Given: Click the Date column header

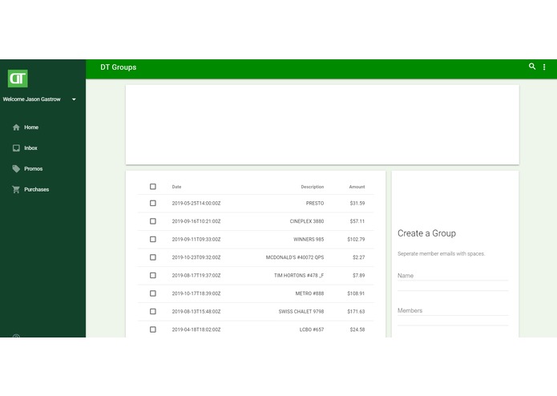Looking at the screenshot, I should pyautogui.click(x=176, y=187).
